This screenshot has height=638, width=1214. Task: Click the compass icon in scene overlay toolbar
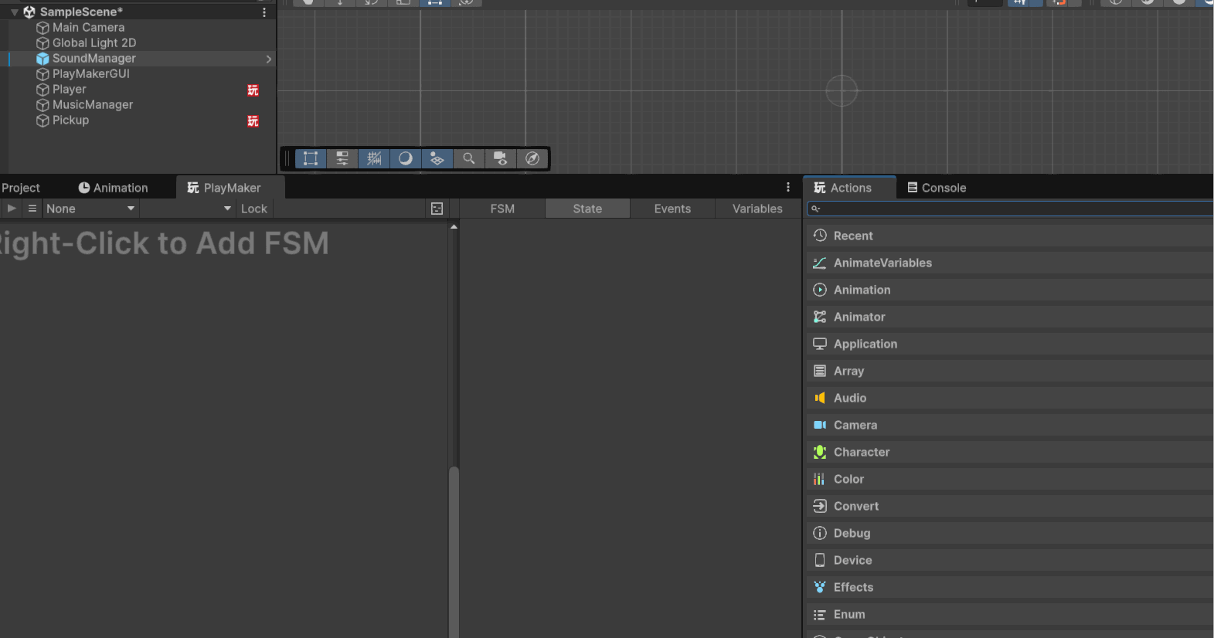tap(532, 158)
